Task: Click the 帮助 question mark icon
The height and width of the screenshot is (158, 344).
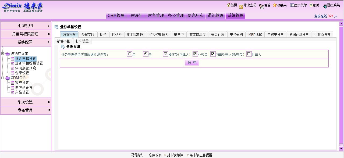Action: click(311, 5)
